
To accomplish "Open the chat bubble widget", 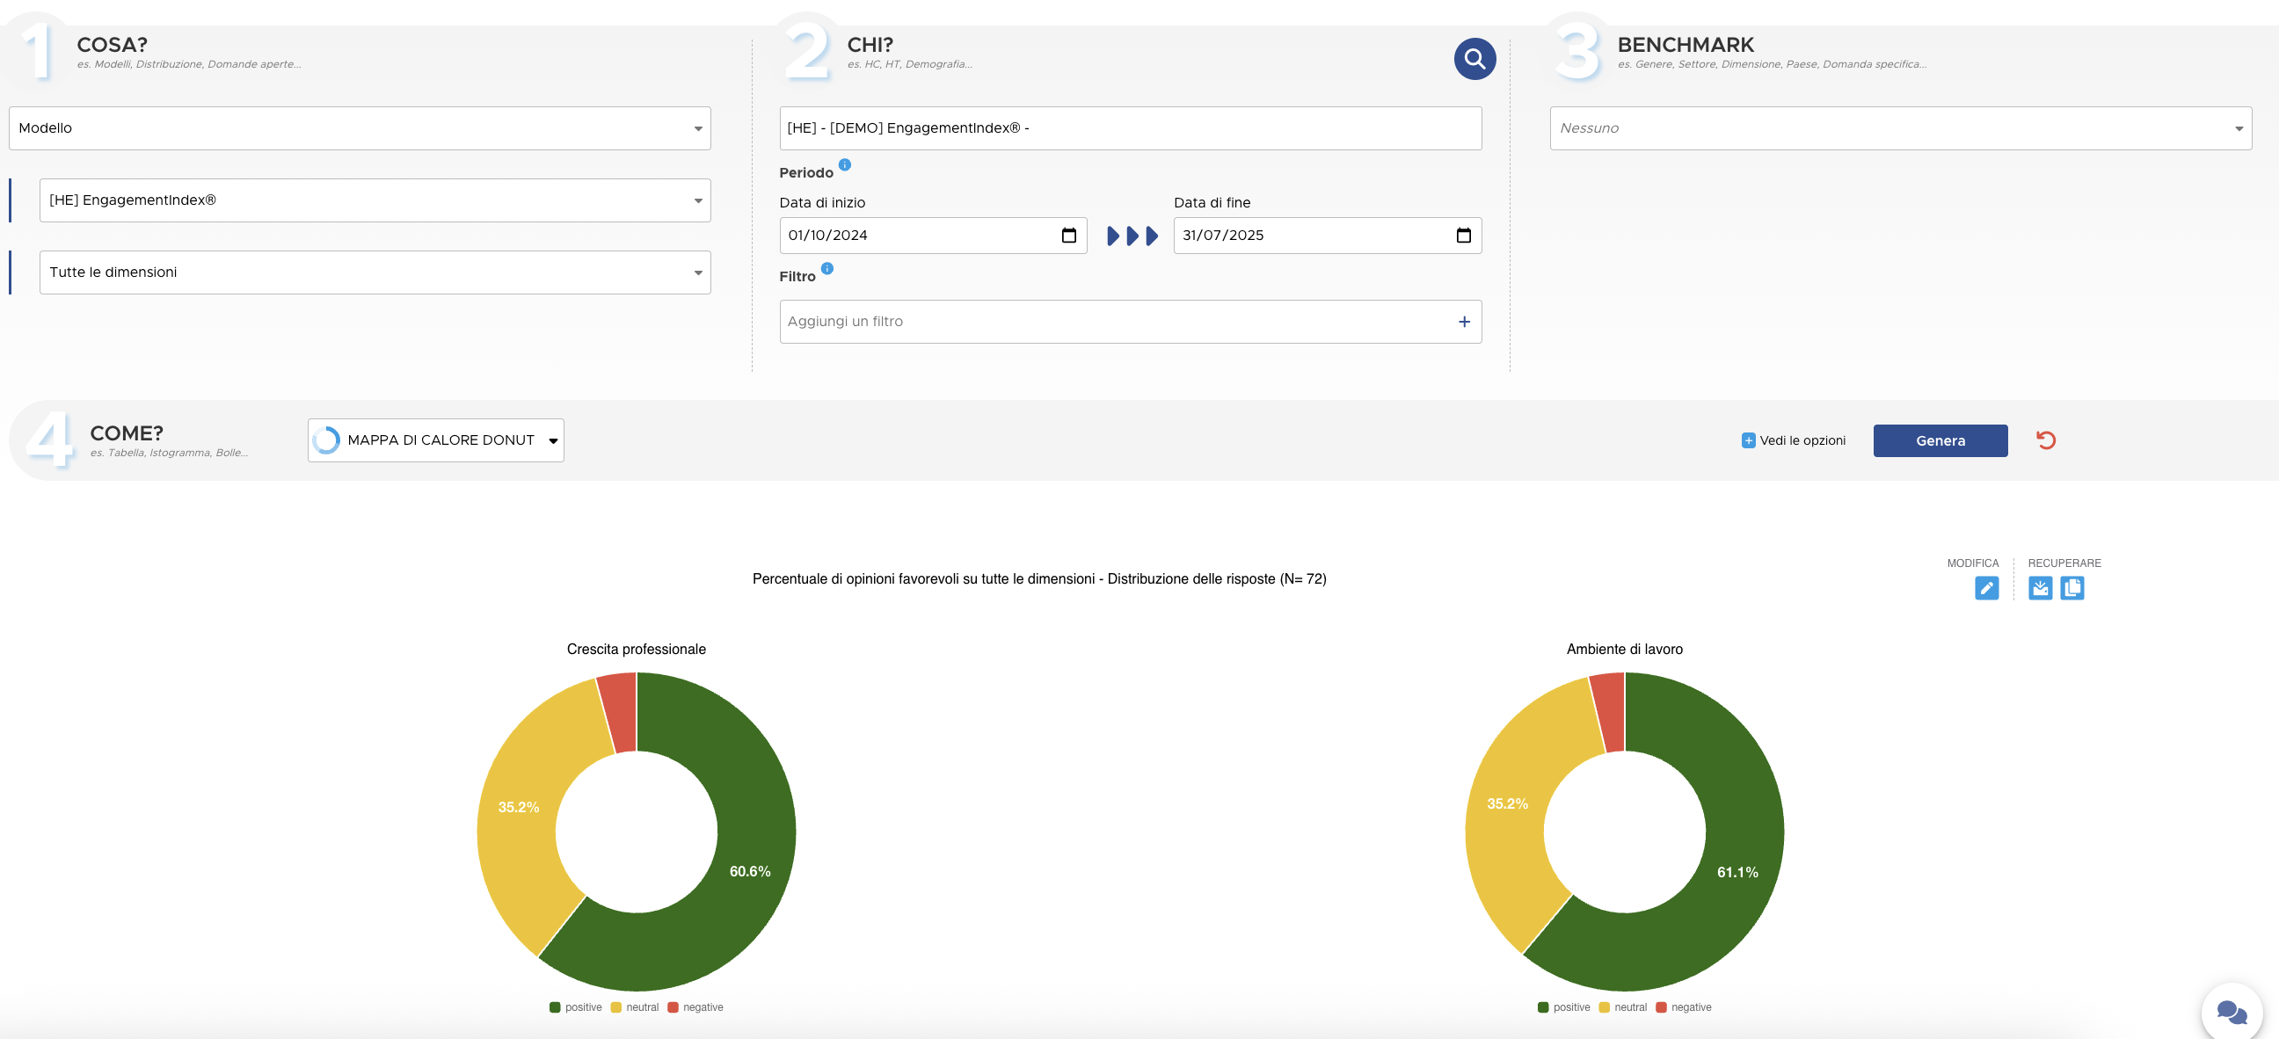I will [2231, 1012].
